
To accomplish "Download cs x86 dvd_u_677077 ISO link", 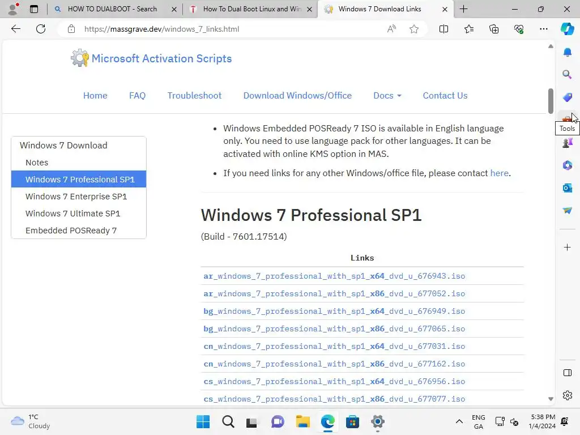I will [x=334, y=399].
